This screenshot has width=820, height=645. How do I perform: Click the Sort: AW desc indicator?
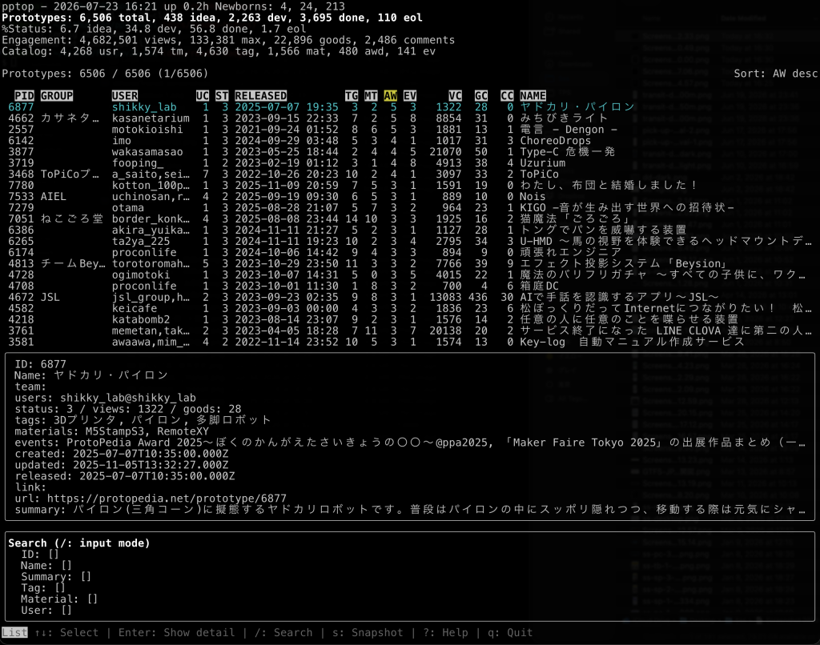click(775, 73)
